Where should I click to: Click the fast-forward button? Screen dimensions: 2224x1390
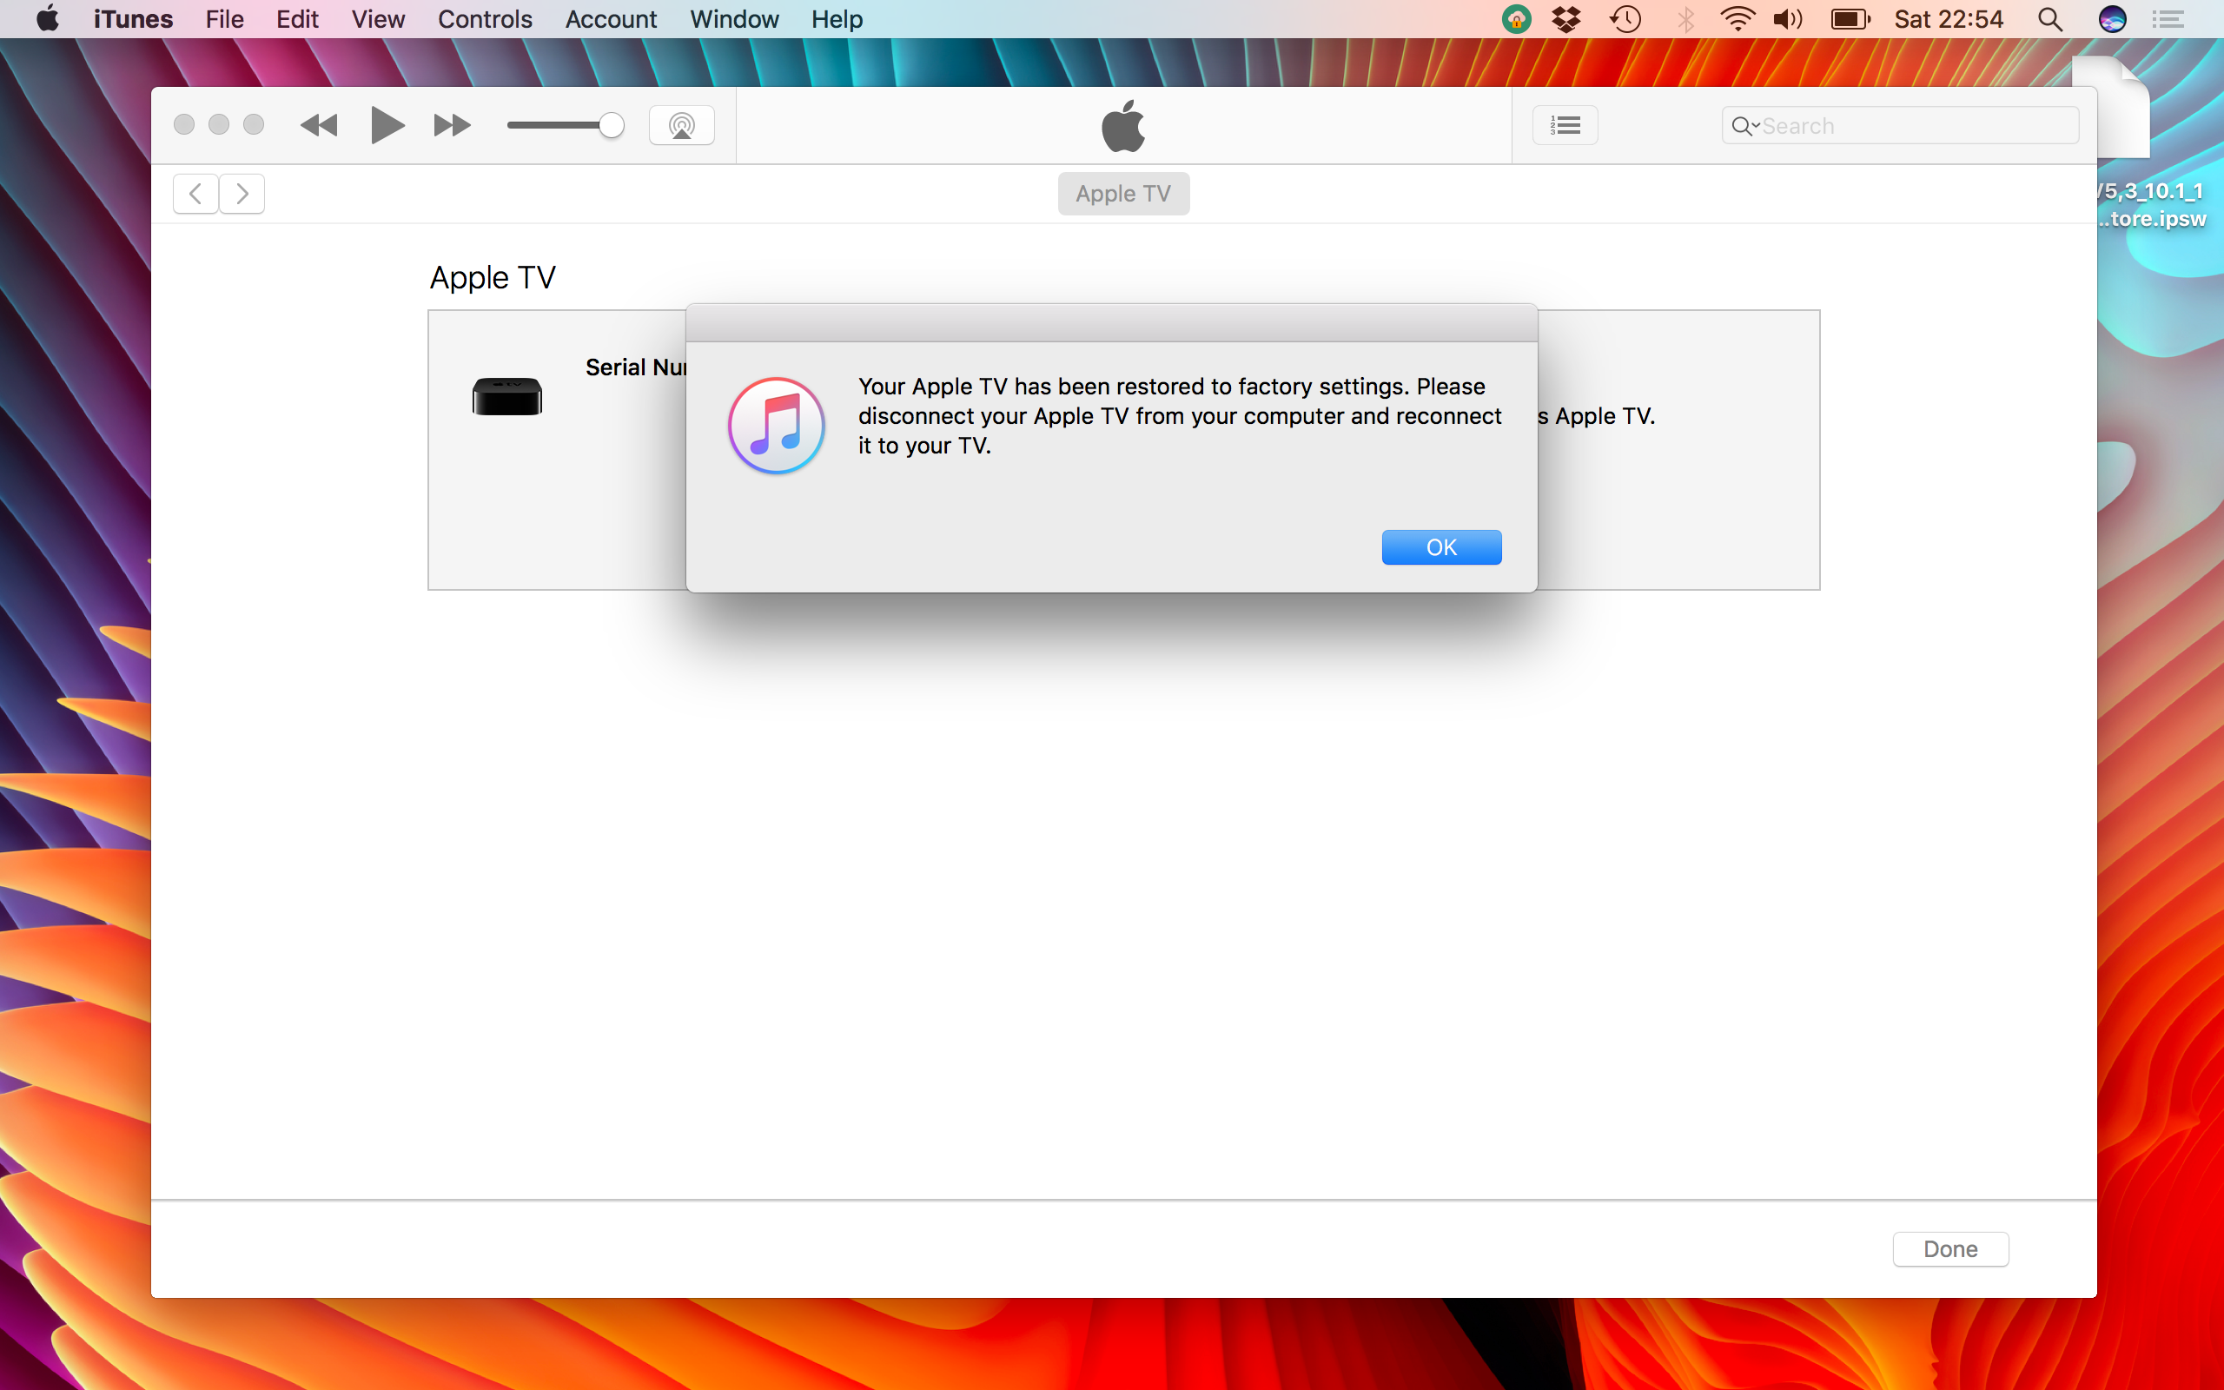[x=451, y=125]
